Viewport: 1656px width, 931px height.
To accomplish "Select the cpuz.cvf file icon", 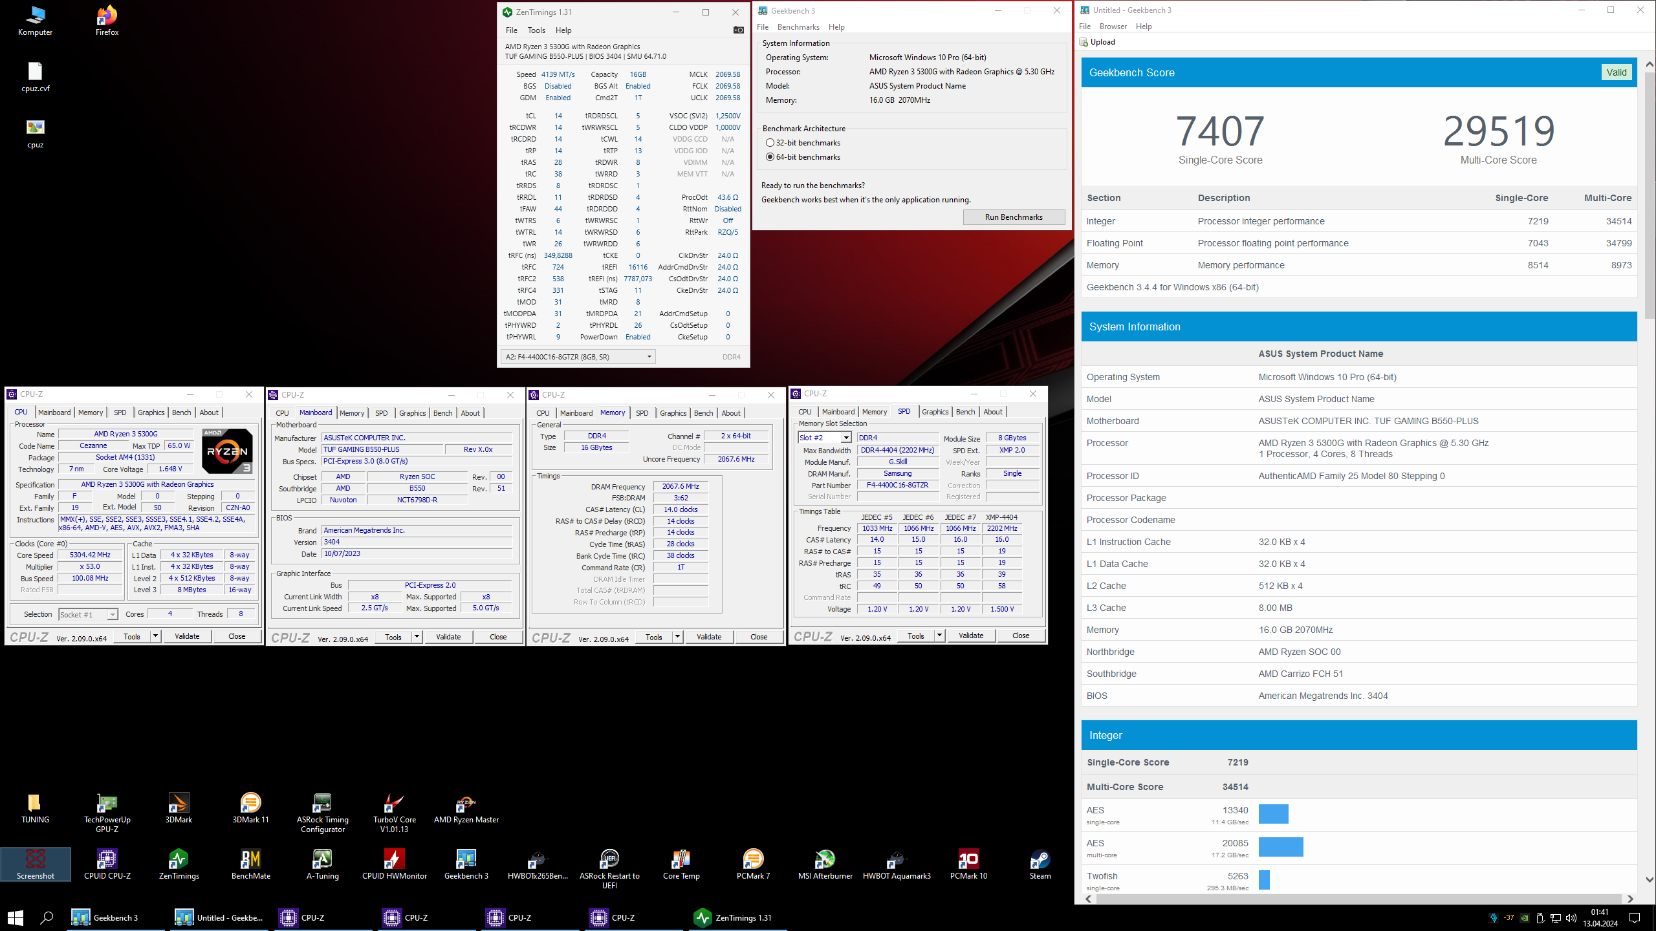I will coord(35,77).
